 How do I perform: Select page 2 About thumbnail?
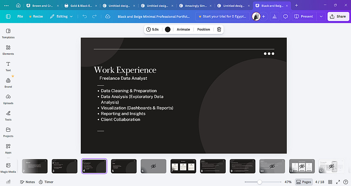coord(35,166)
